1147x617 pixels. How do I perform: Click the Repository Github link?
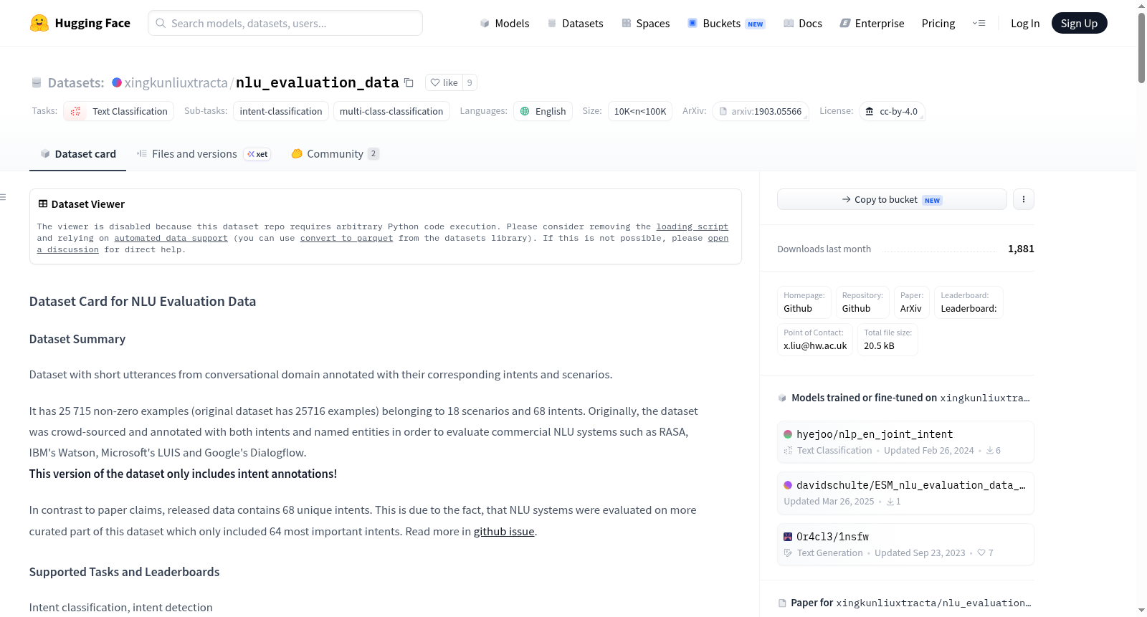point(862,302)
